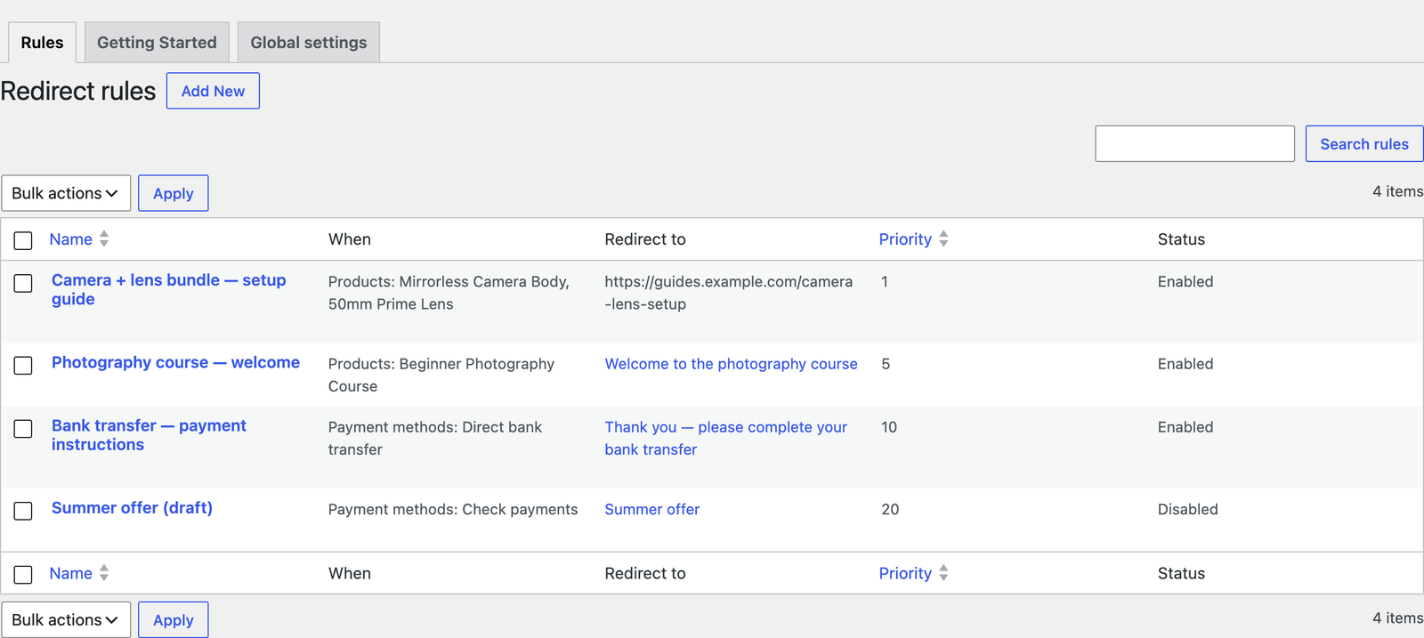Click the 'Products: Mirrorless Camera Body' cell
Screen dimensions: 1424x638
pos(449,293)
